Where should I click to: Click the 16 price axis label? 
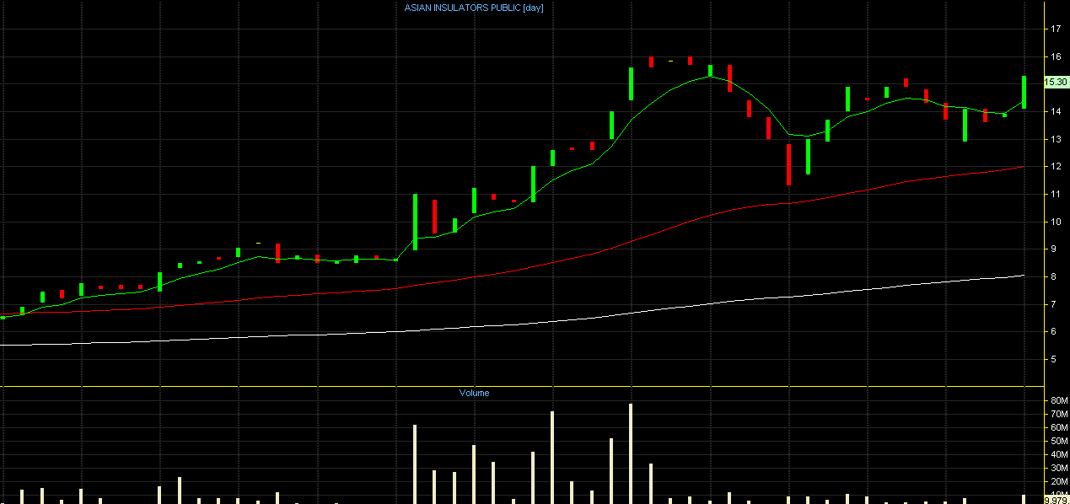[1055, 56]
